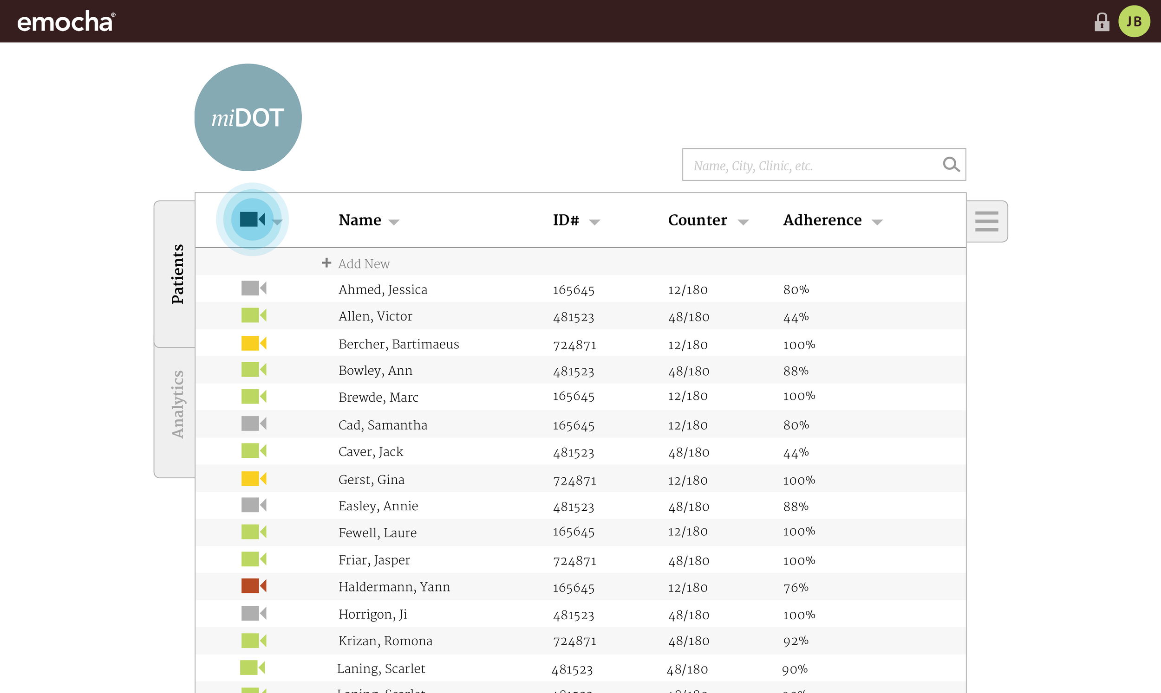The width and height of the screenshot is (1161, 693).
Task: Click the video camera column header icon
Action: (252, 219)
